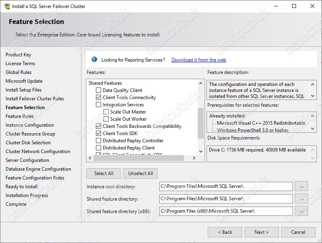
Task: Click the Features list scroll right arrow
Action: pyautogui.click(x=194, y=158)
